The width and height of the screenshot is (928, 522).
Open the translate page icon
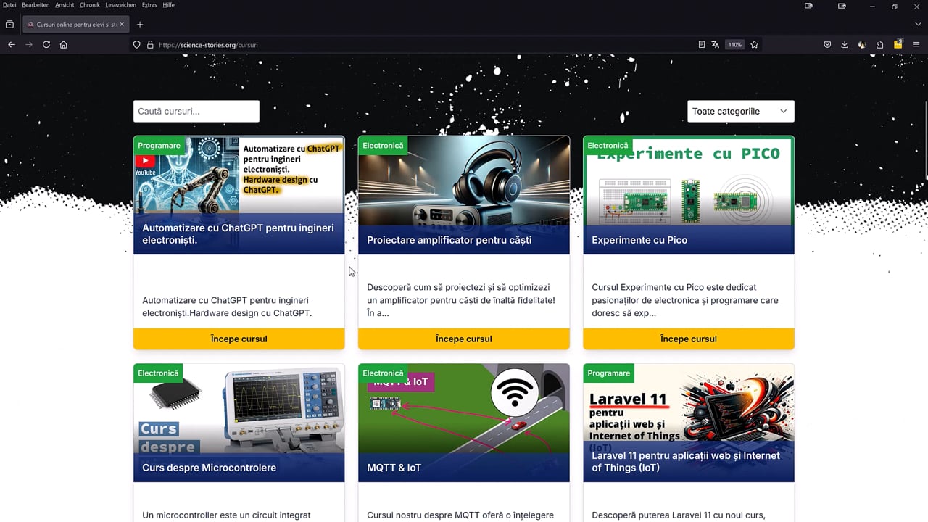click(716, 44)
